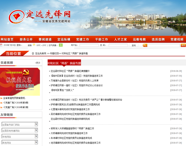
Task: Go to 远教电教 section
Action: coord(139,39)
